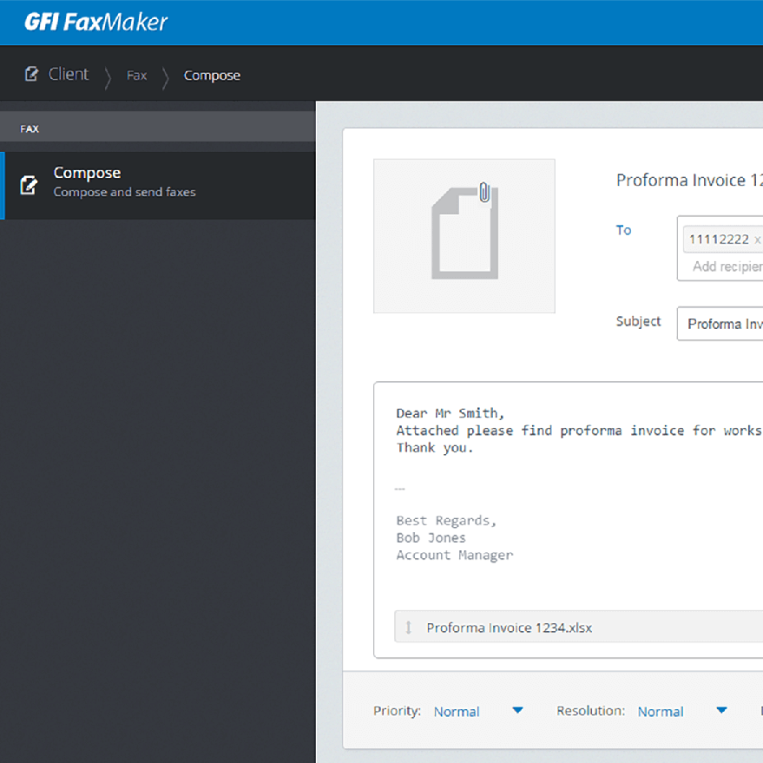Screen dimensions: 763x763
Task: Focus the Add recipient field
Action: click(727, 266)
